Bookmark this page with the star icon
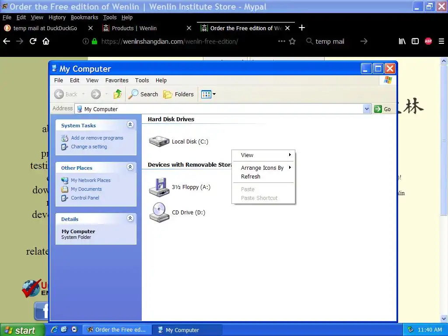Image resolution: width=448 pixels, height=336 pixels. point(292,42)
